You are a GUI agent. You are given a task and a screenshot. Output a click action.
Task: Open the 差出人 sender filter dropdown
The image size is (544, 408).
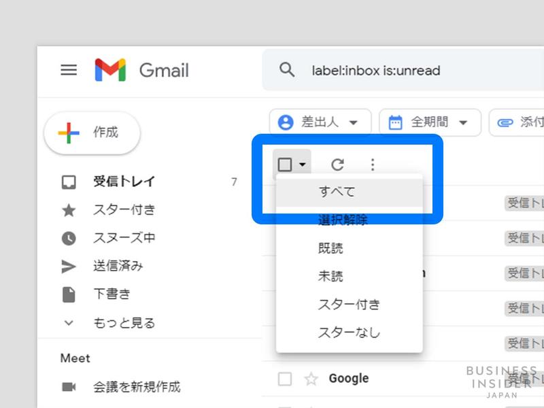320,122
